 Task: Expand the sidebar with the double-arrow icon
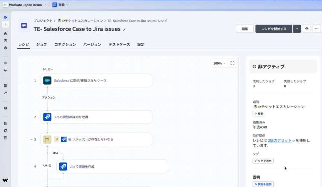(x=5, y=17)
